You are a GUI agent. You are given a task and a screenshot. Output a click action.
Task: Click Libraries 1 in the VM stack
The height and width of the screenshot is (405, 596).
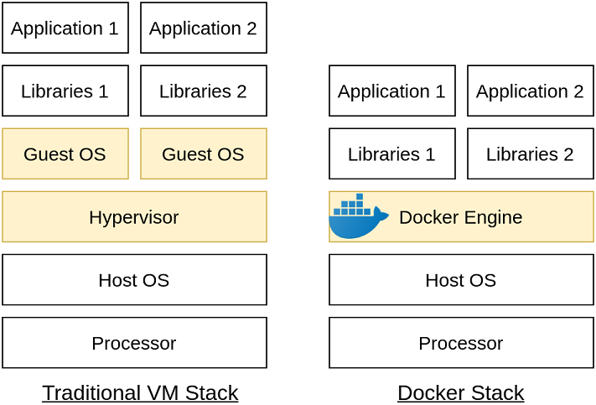[x=65, y=91]
